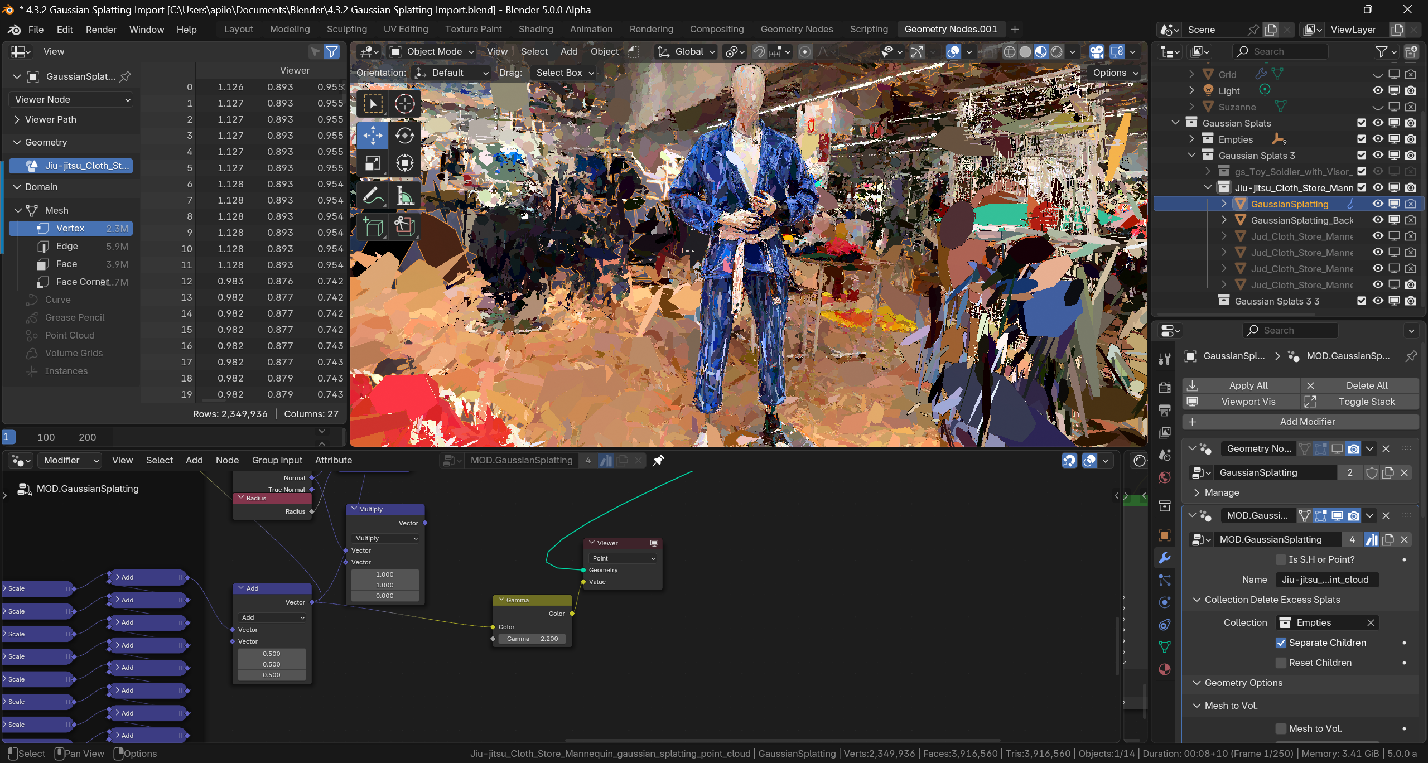Adjust the Gamma 2.200 value slider
This screenshot has height=763, width=1428.
click(x=532, y=639)
